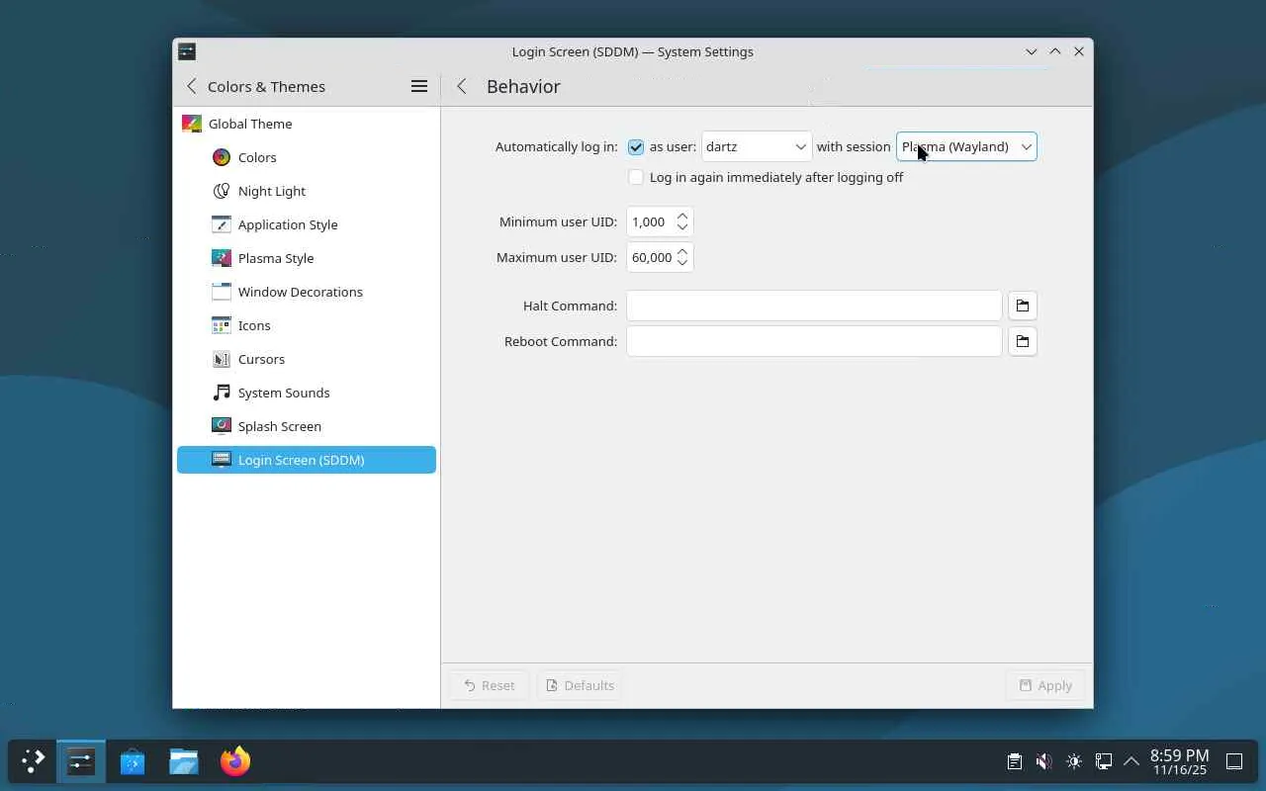This screenshot has height=791, width=1266.
Task: Launch Discover software center from taskbar
Action: (133, 761)
